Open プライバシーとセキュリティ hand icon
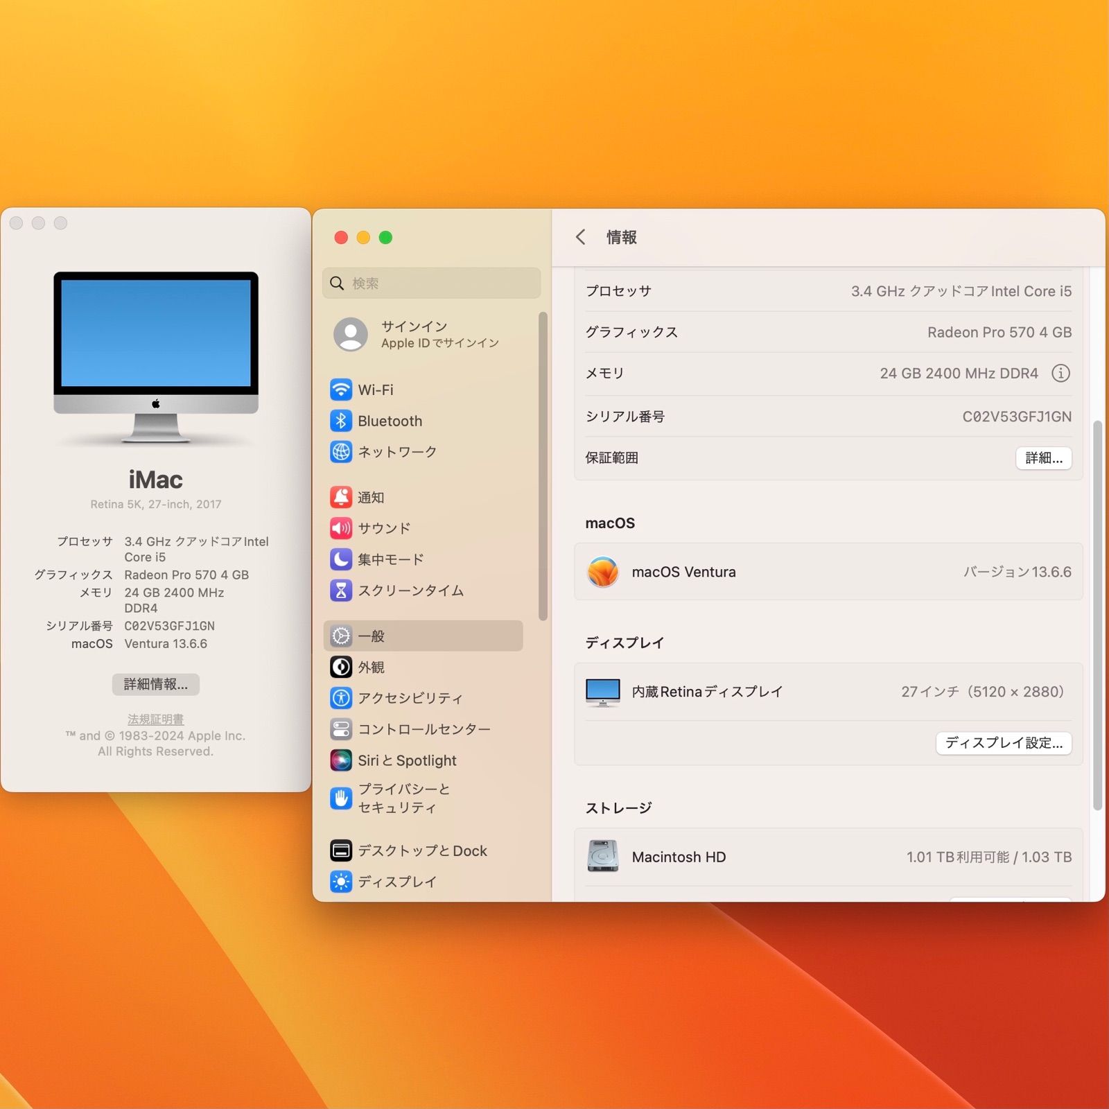Viewport: 1109px width, 1109px height. point(340,798)
